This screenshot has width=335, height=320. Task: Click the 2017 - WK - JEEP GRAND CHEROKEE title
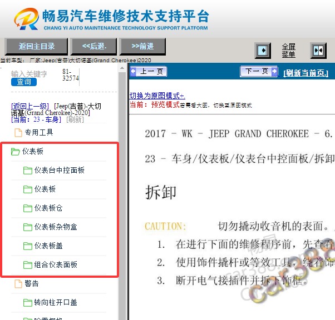point(239,134)
